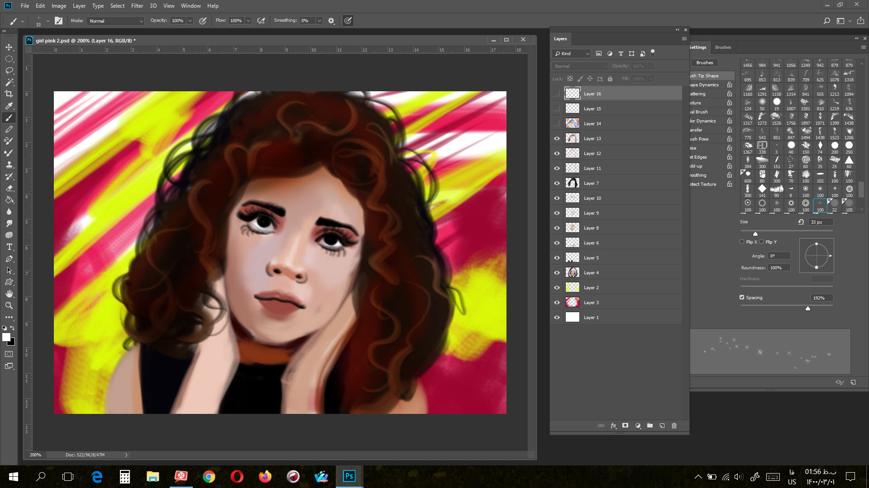Switch to the Brushes tab
The image size is (869, 488).
pyautogui.click(x=723, y=47)
